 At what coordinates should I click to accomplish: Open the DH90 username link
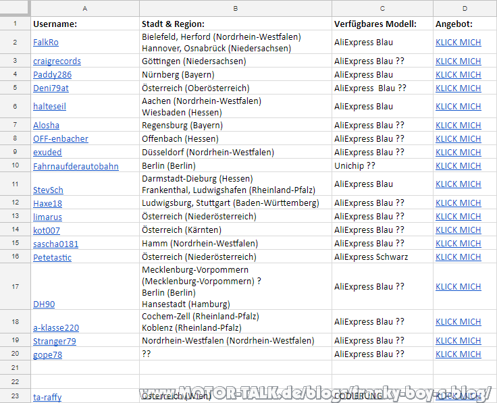click(44, 304)
